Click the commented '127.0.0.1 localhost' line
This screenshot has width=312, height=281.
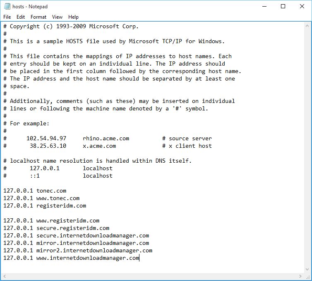(58, 169)
